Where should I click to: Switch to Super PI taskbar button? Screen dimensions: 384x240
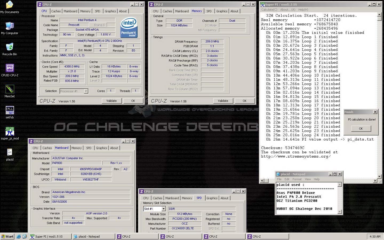pyautogui.click(x=50, y=237)
